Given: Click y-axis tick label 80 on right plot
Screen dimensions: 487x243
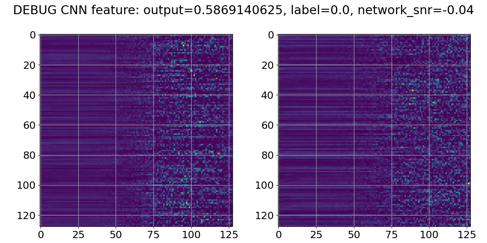Looking at the screenshot, I should pos(268,155).
